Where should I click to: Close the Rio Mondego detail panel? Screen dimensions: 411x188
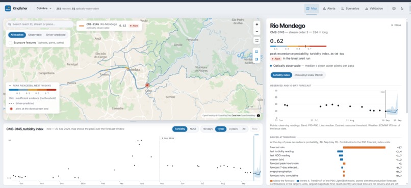point(396,25)
